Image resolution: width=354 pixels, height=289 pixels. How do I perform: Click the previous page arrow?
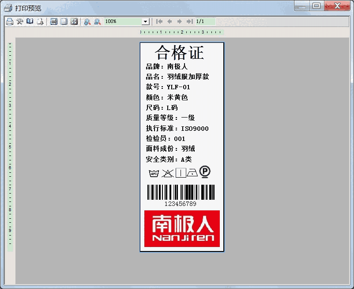point(169,21)
